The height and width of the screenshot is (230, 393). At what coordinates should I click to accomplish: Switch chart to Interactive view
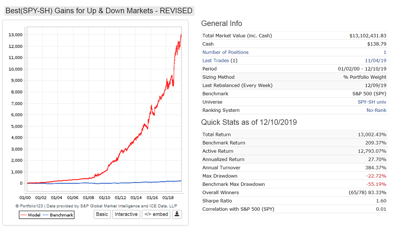coord(126,214)
